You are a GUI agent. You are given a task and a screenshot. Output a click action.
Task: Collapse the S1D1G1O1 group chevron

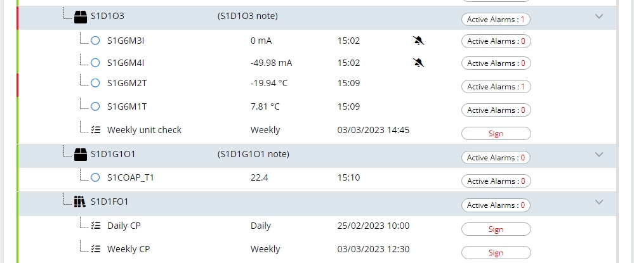[598, 154]
